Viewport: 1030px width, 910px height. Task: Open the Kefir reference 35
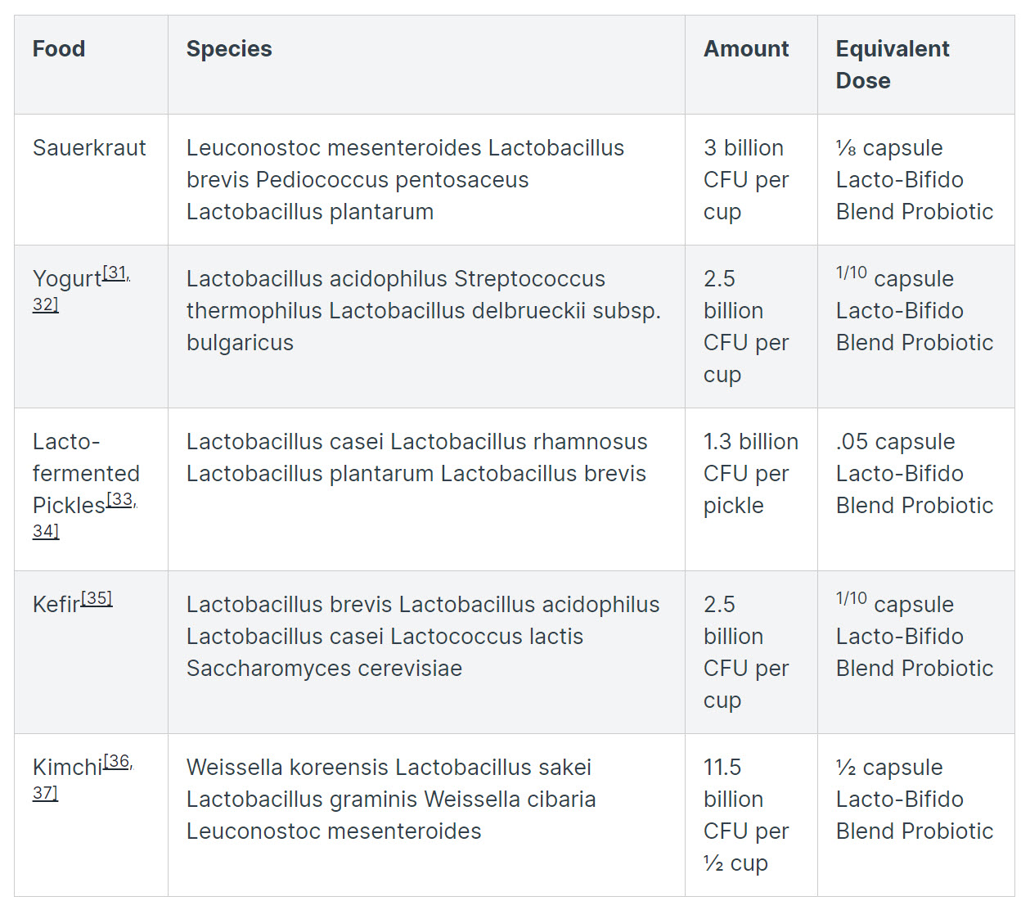(x=97, y=598)
